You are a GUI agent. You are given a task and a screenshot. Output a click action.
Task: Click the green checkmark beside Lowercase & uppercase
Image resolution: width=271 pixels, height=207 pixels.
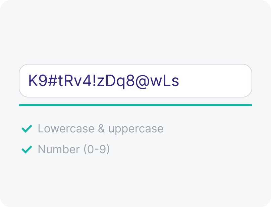[26, 128]
